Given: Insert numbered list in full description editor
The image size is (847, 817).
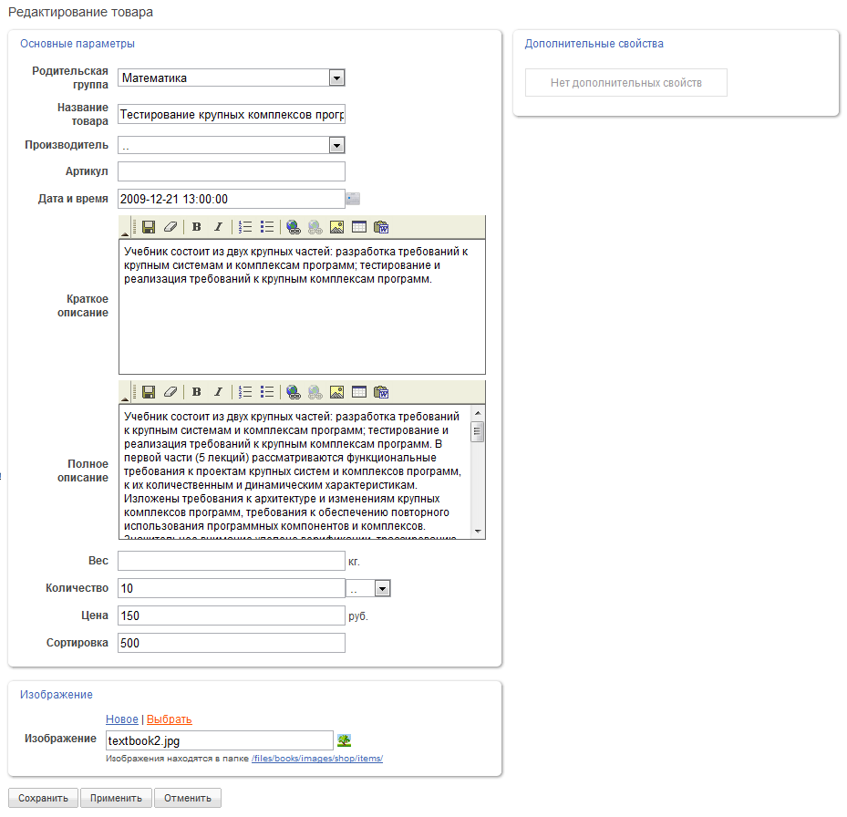Looking at the screenshot, I should tap(245, 392).
